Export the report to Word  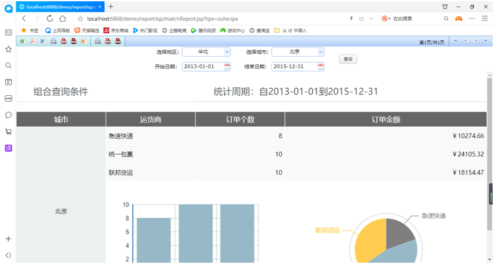[x=43, y=41]
